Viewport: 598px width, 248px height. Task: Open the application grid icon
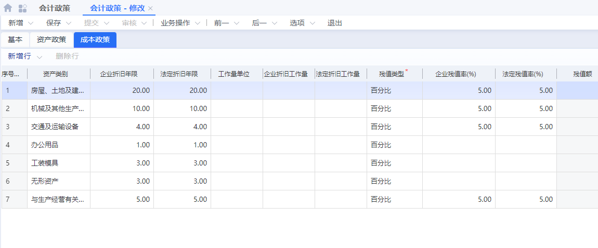click(23, 8)
